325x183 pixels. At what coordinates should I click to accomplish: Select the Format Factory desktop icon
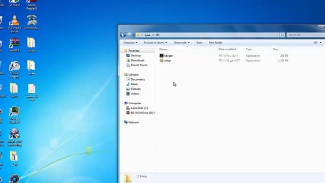click(15, 70)
